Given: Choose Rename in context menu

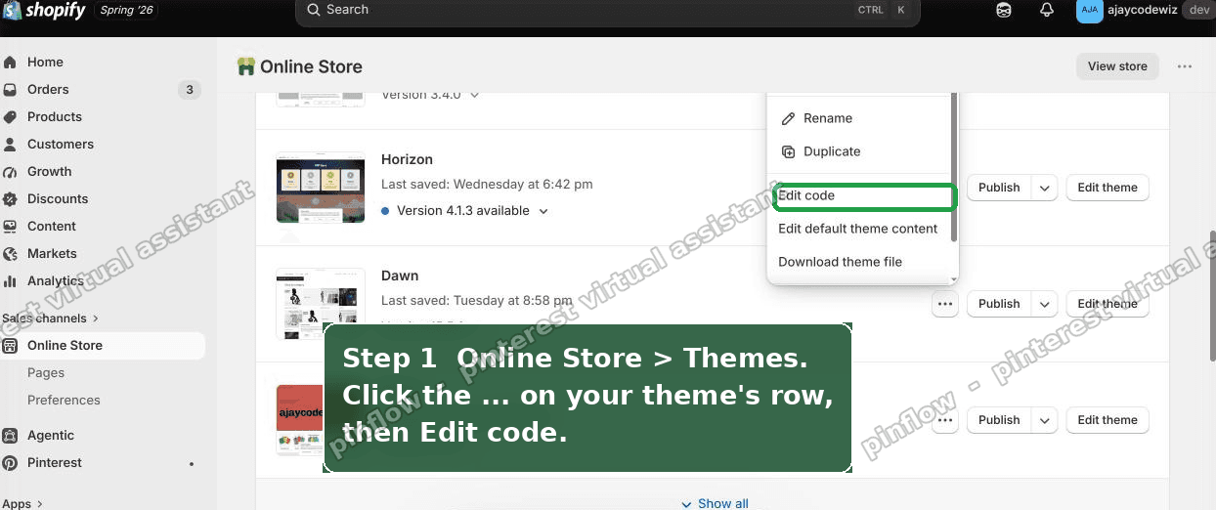Looking at the screenshot, I should 828,118.
